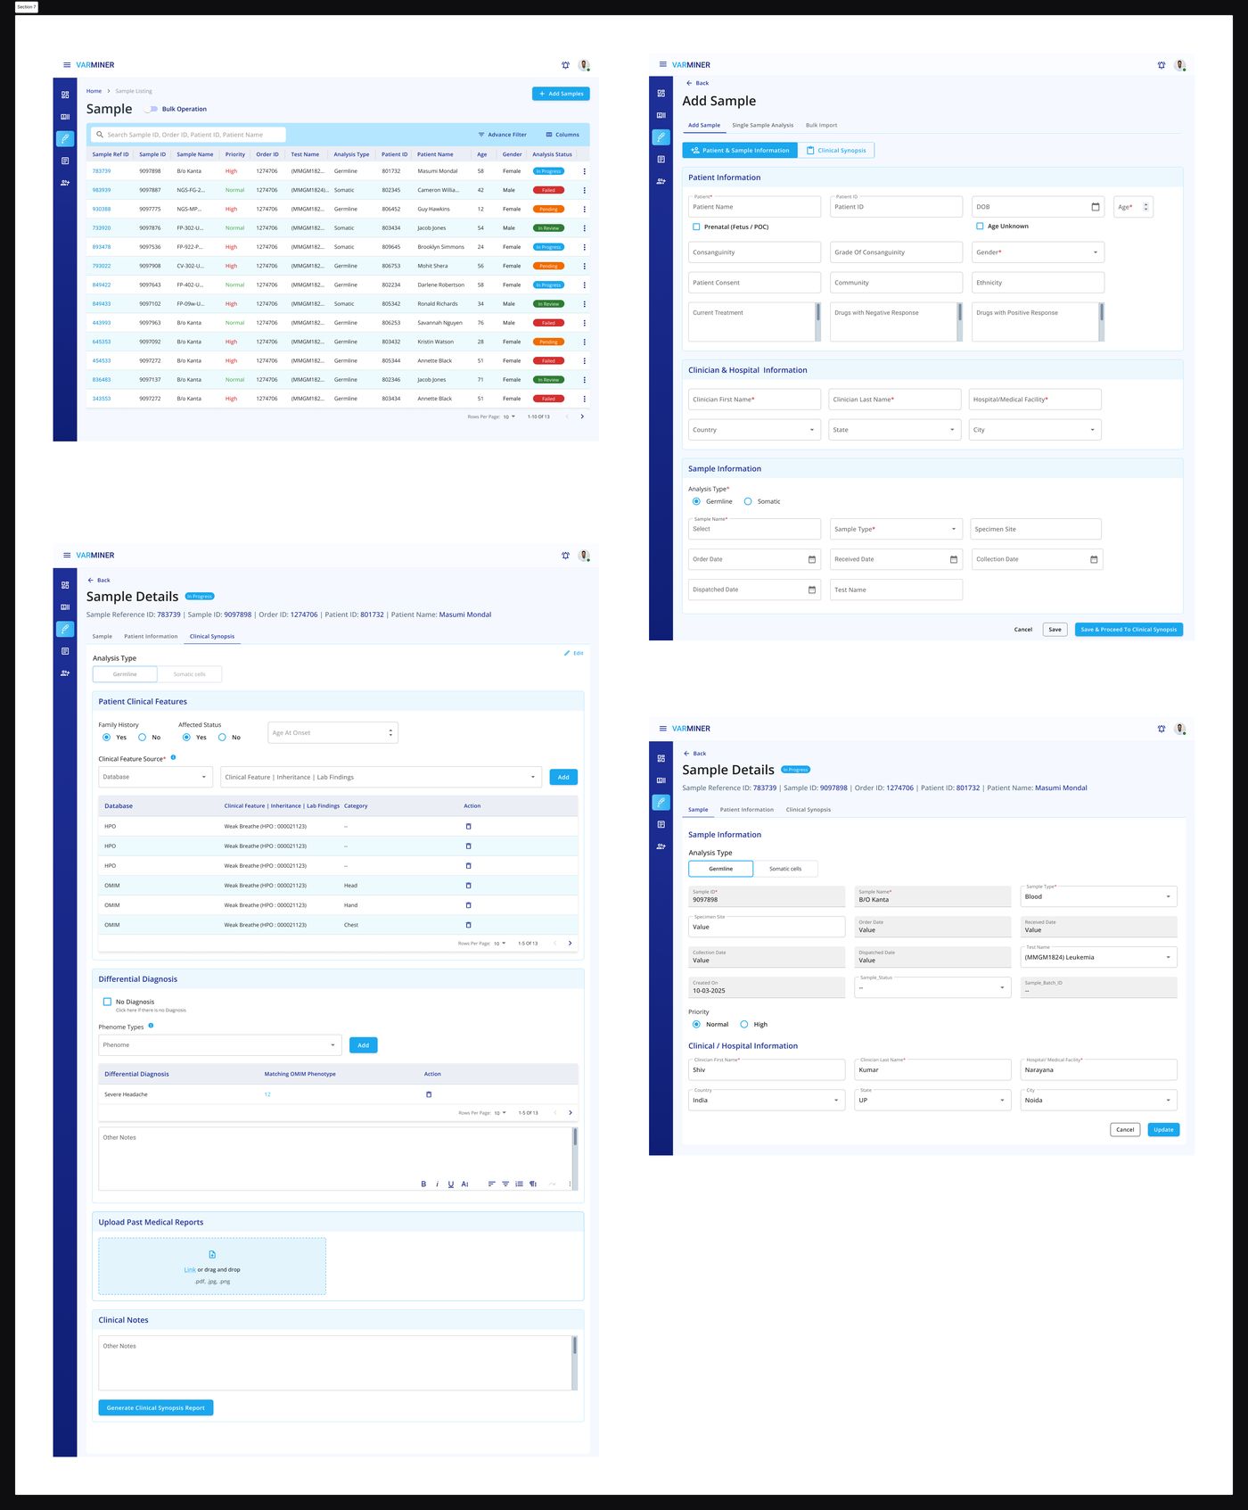Viewport: 1248px width, 1510px height.
Task: Open State dropdown on Add Sample screen
Action: (x=895, y=430)
